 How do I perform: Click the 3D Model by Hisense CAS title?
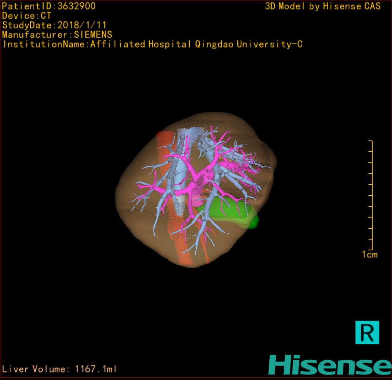coord(323,6)
